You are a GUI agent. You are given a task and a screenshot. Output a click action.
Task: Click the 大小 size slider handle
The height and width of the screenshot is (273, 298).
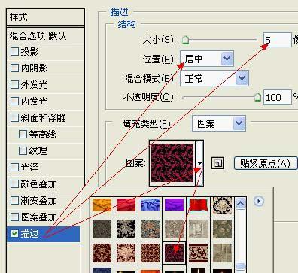coord(185,40)
